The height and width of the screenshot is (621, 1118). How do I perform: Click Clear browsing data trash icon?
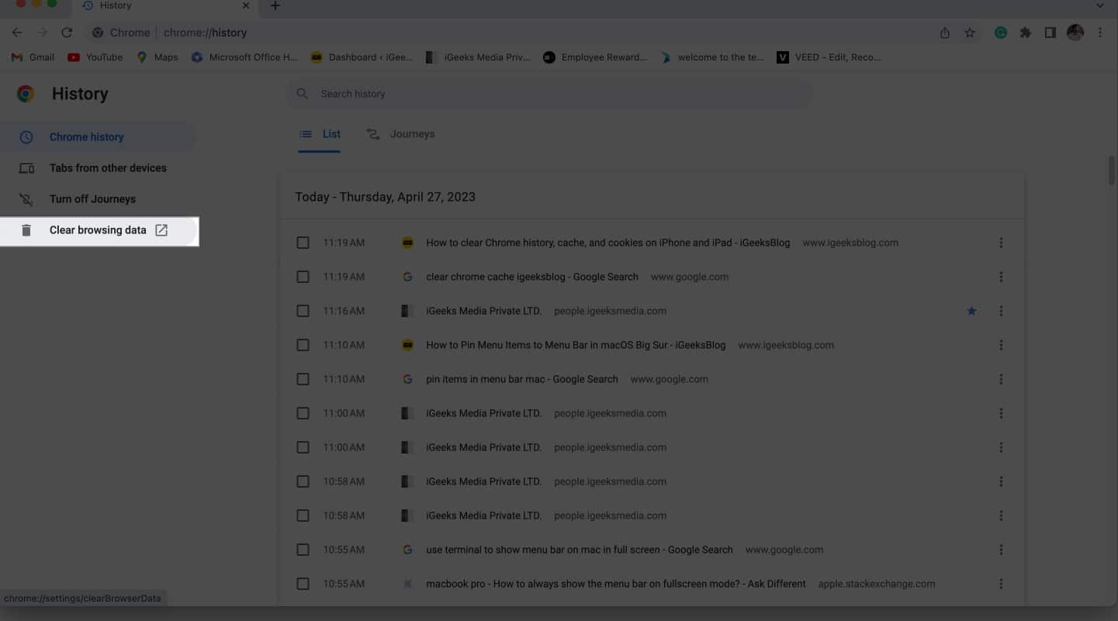pyautogui.click(x=26, y=230)
